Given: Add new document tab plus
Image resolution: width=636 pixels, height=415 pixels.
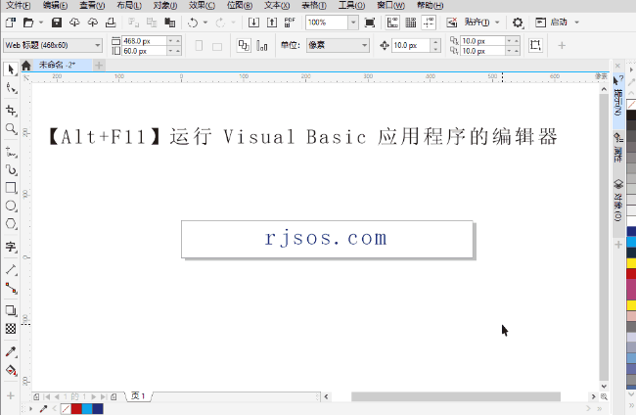Looking at the screenshot, I should pos(99,65).
